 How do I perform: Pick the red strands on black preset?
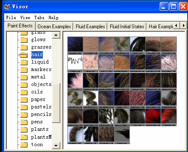[x=122, y=98]
